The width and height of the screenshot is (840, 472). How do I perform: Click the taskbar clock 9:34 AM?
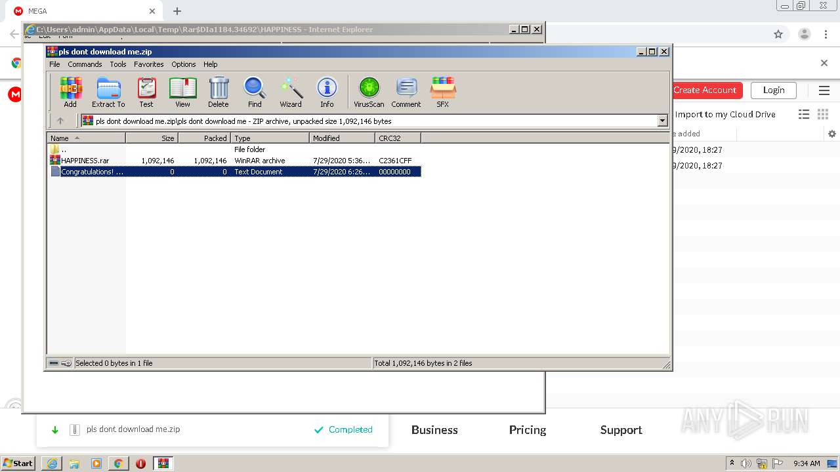pos(807,463)
